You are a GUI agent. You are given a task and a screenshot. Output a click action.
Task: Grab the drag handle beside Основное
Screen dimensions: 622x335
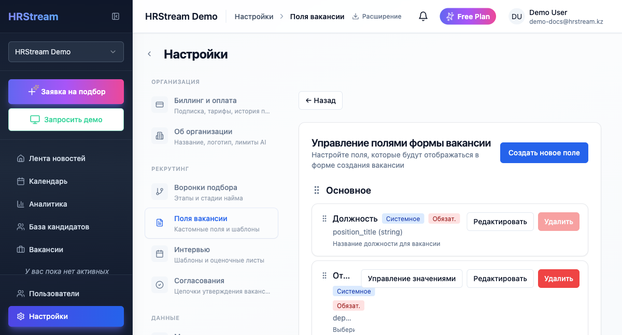point(316,190)
